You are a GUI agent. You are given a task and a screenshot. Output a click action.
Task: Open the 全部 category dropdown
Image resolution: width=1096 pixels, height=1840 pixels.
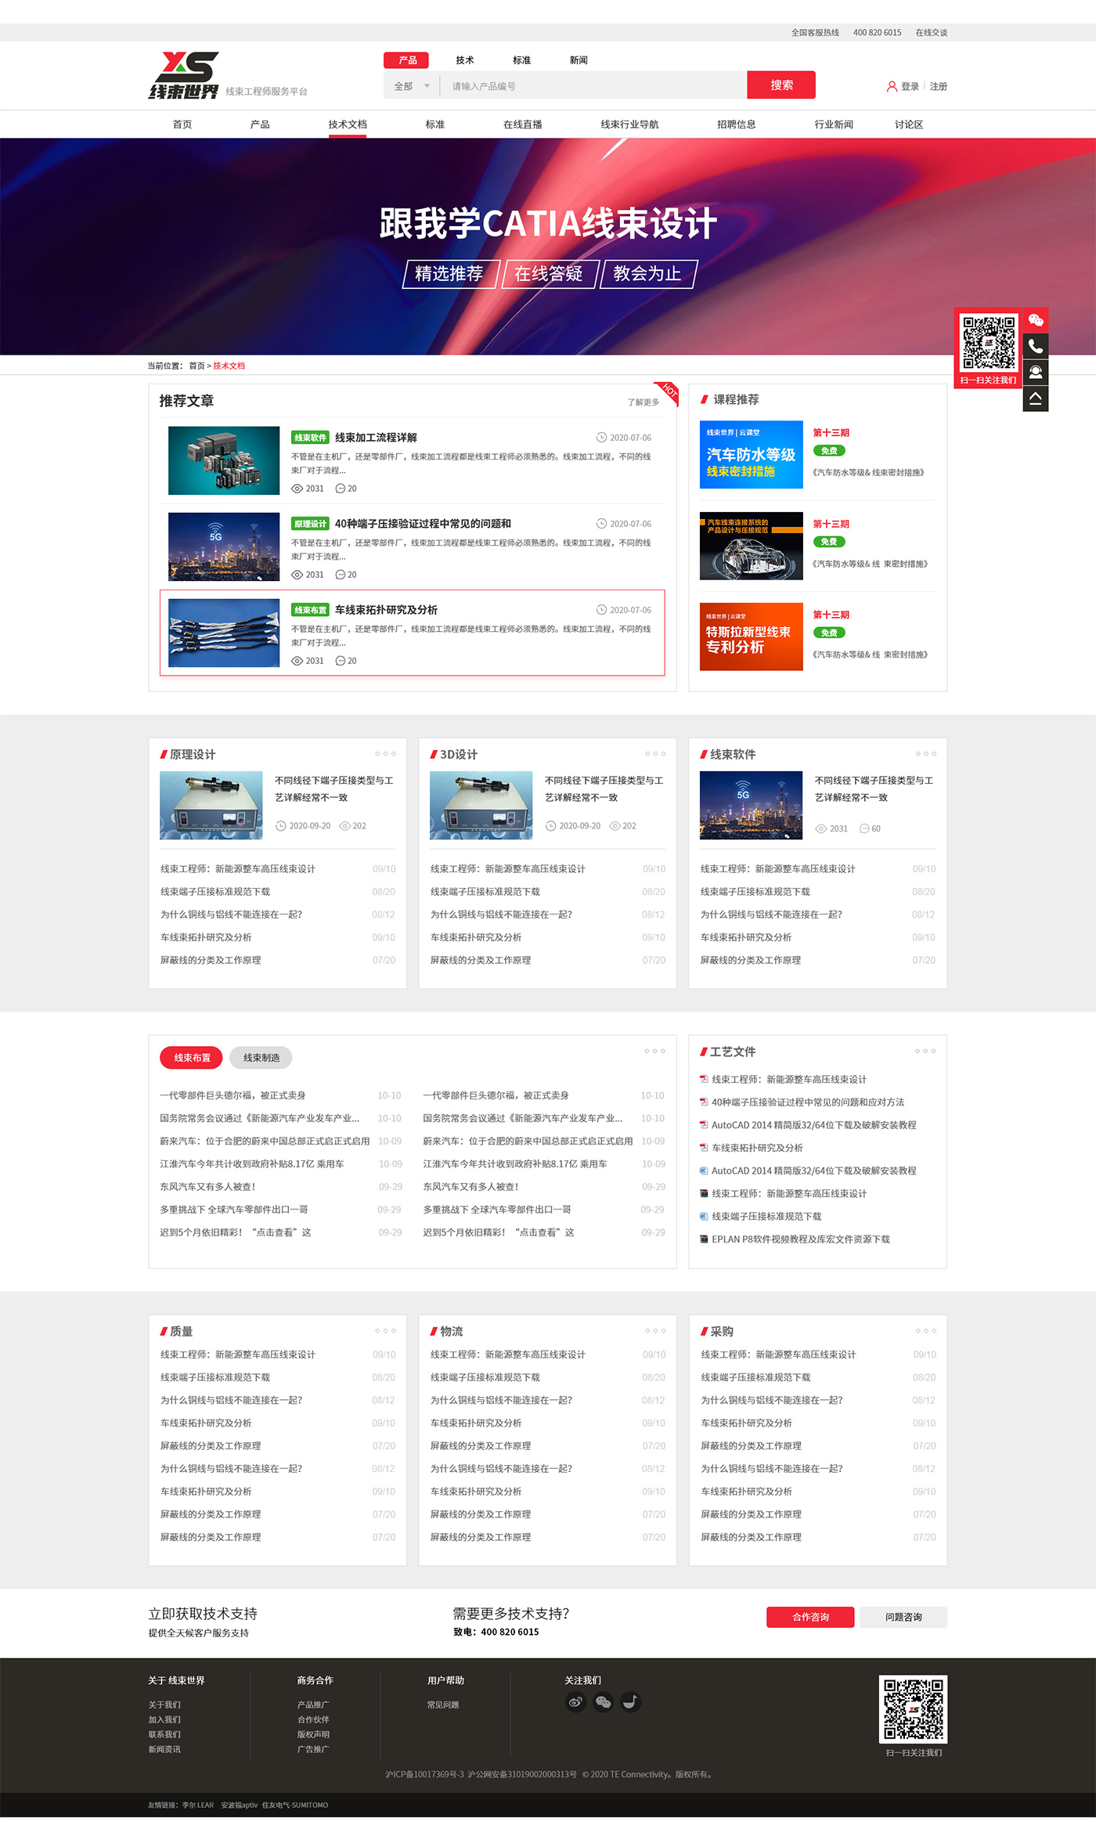coord(412,86)
